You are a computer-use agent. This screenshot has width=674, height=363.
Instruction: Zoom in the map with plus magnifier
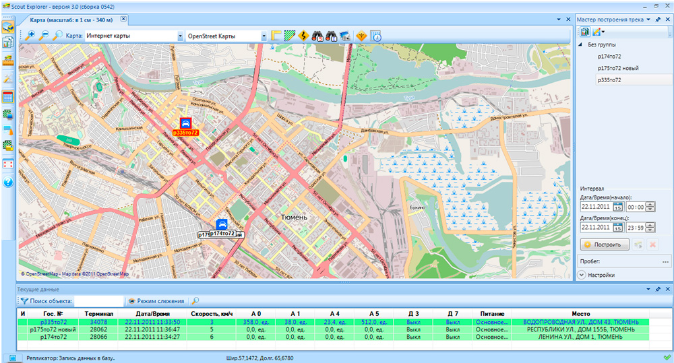tap(30, 36)
